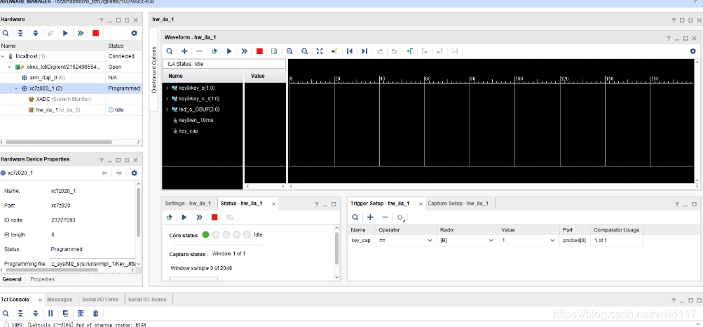The height and width of the screenshot is (327, 703).
Task: Switch to Settings - hw_ila_1 tab
Action: point(188,203)
